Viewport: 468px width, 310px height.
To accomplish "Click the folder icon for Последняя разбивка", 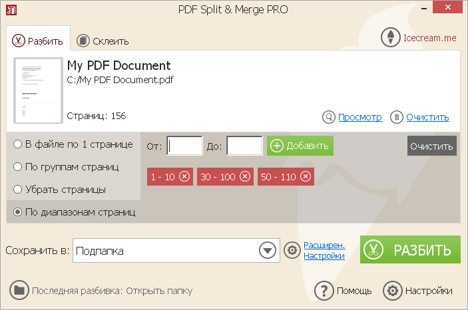I will (19, 290).
